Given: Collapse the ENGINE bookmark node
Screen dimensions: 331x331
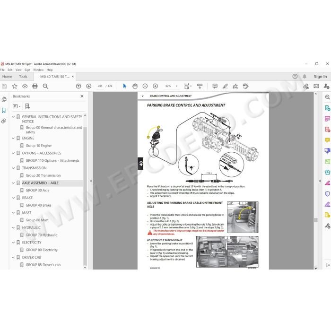Looking at the screenshot, I should click(x=13, y=138).
